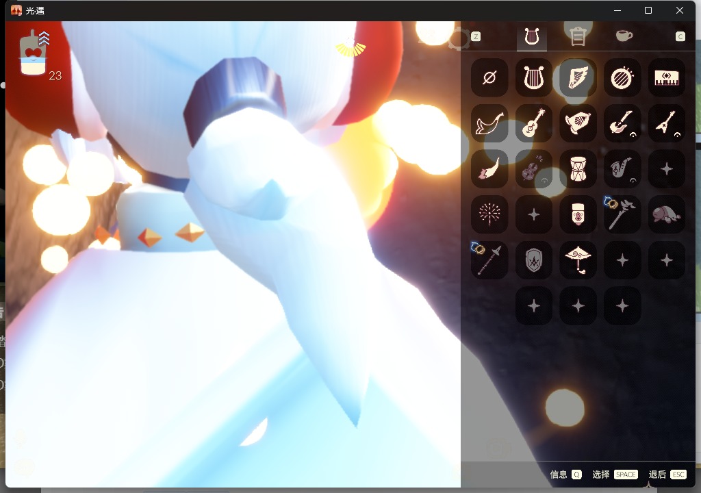Select the lantern canister item

click(578, 214)
